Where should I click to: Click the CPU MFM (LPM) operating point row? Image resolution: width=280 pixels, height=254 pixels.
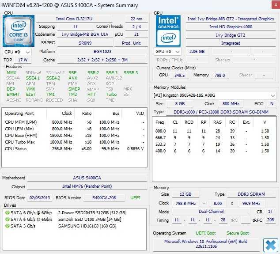click(75, 122)
